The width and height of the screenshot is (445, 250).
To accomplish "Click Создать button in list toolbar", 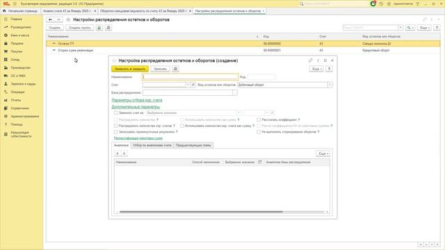I will [x=54, y=28].
